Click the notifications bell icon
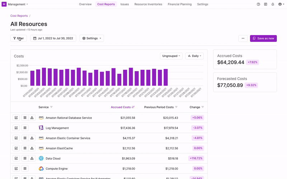The width and height of the screenshot is (287, 179). pyautogui.click(x=273, y=4)
